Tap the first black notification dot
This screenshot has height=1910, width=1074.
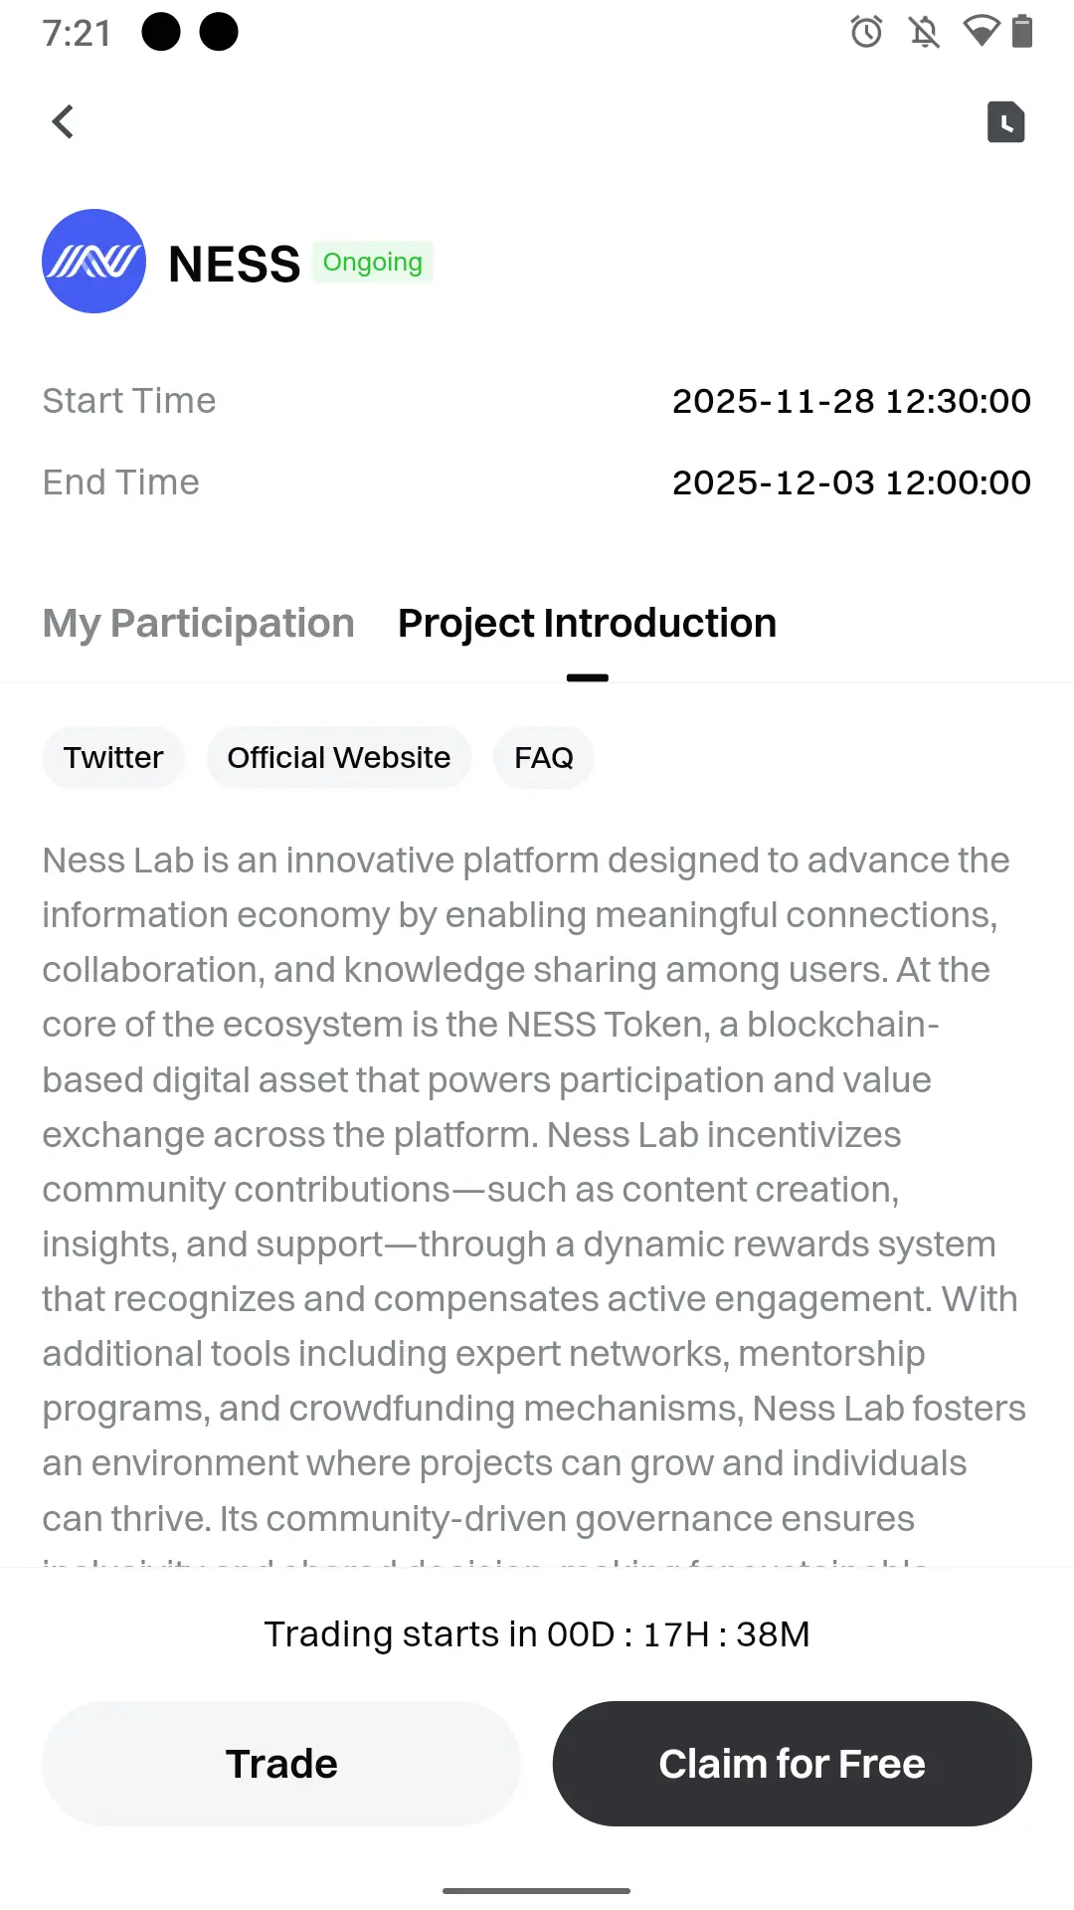coord(161,32)
